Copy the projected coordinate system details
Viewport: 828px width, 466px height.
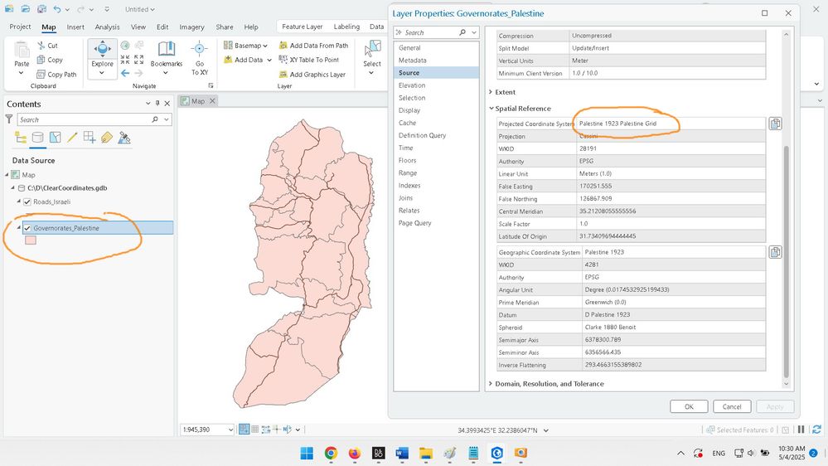coord(775,124)
